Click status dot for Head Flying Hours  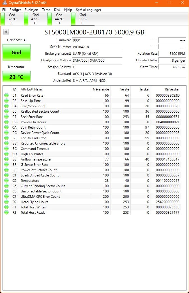(6, 202)
